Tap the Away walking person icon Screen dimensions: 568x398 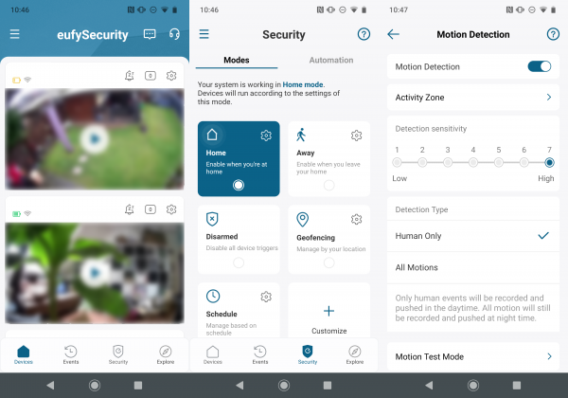tap(301, 135)
